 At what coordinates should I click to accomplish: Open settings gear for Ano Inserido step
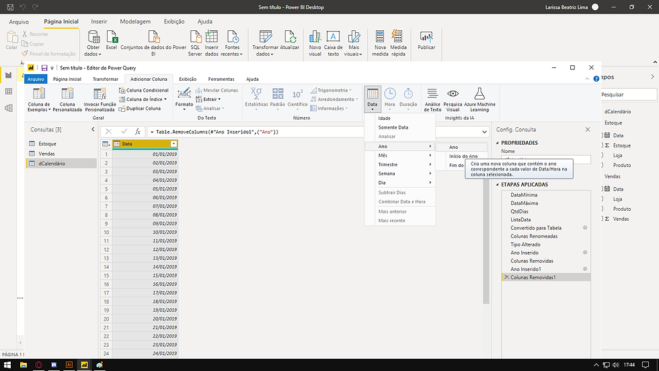pyautogui.click(x=584, y=252)
